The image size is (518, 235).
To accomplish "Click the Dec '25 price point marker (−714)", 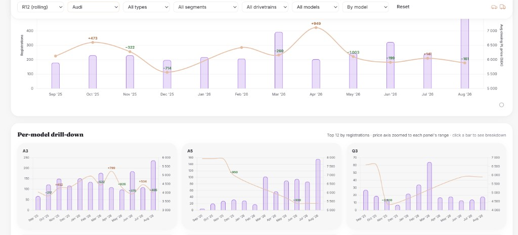I will (167, 72).
